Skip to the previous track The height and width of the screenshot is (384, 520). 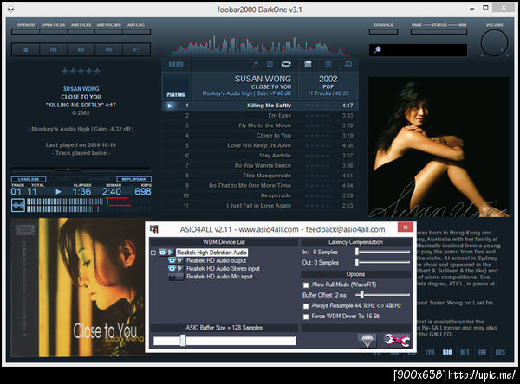[x=54, y=50]
